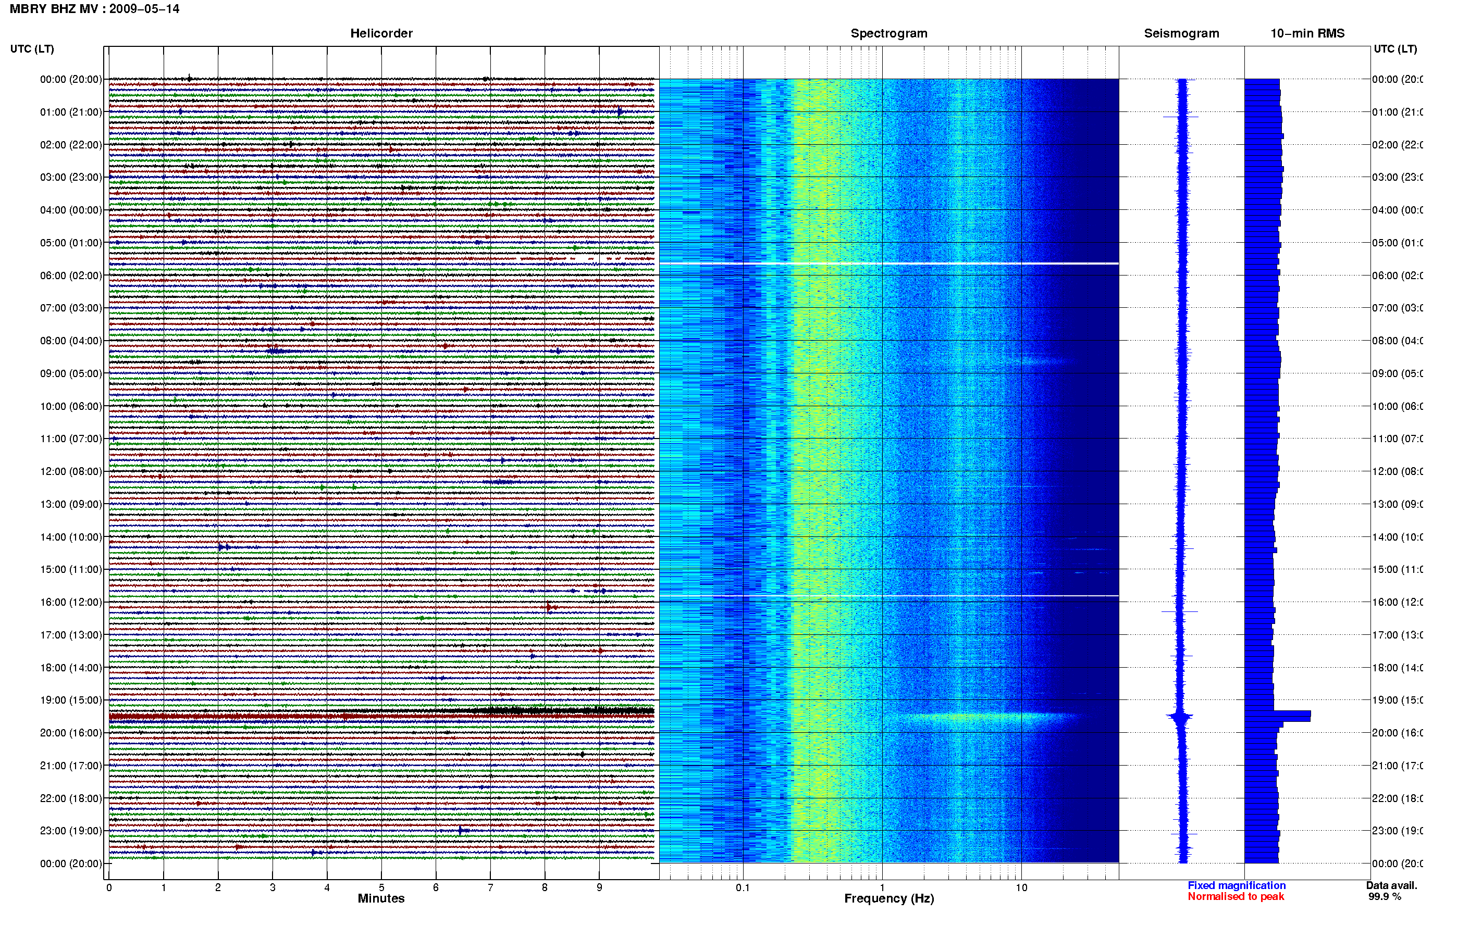
Task: Click the Fixed magnification legend text
Action: click(1237, 885)
